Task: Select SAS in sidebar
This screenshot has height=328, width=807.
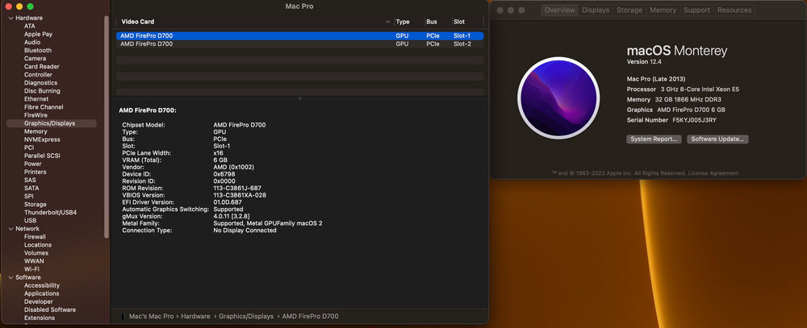Action: [30, 181]
